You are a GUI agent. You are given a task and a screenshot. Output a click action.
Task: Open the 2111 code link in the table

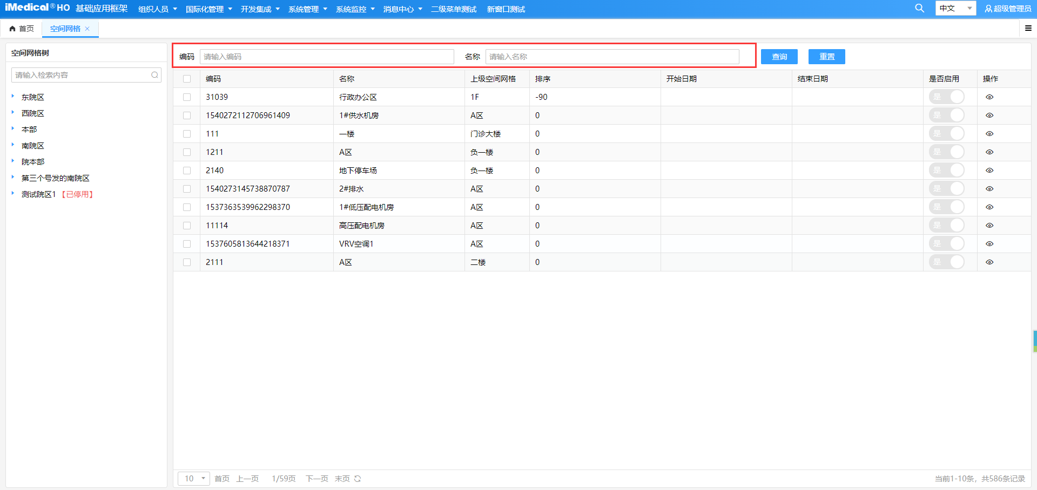point(214,262)
